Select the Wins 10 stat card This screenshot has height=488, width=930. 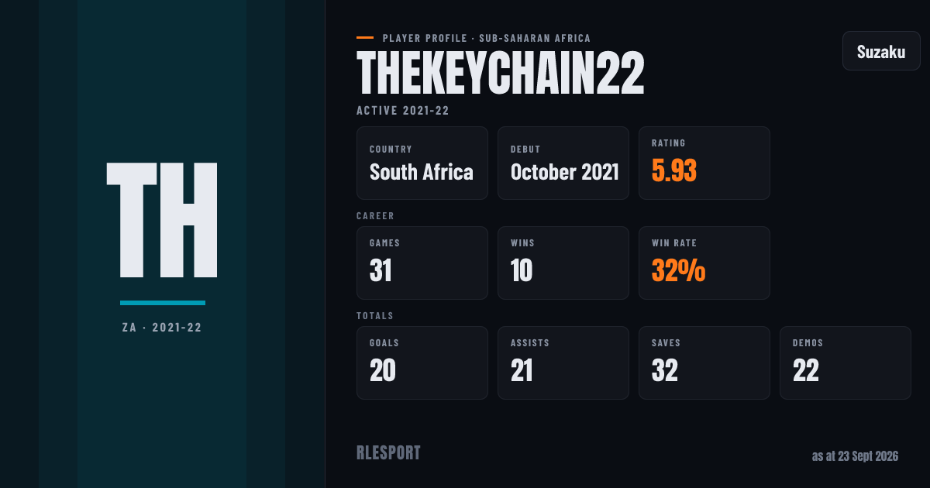point(563,263)
